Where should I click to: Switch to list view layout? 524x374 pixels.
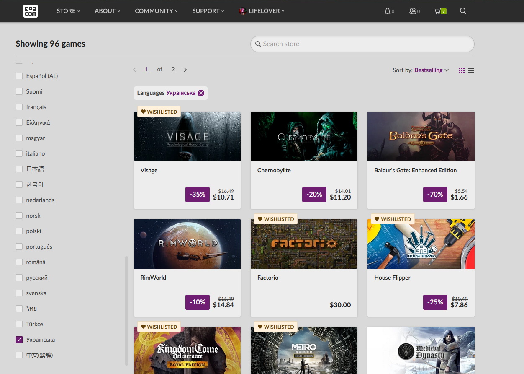point(471,70)
